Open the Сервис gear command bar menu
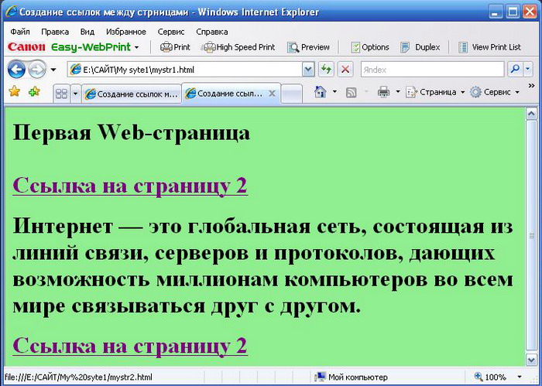This screenshot has width=542, height=386. coord(495,92)
